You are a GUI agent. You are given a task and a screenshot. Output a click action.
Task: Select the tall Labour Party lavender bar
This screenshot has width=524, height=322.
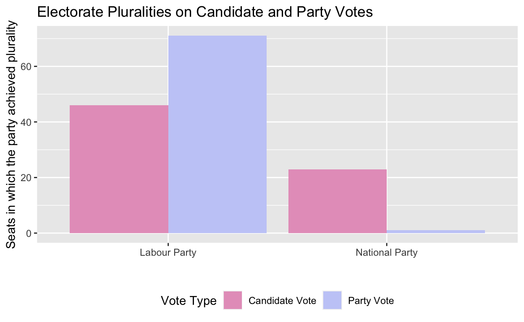pyautogui.click(x=217, y=134)
